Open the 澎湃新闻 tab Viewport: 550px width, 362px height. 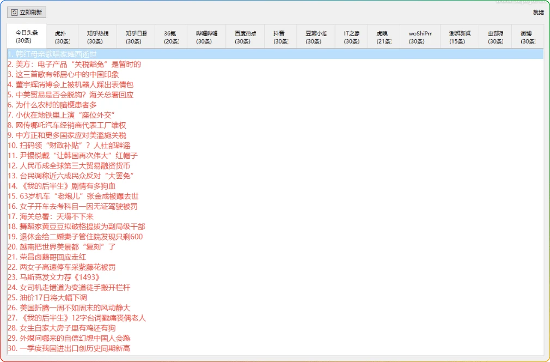pos(458,36)
